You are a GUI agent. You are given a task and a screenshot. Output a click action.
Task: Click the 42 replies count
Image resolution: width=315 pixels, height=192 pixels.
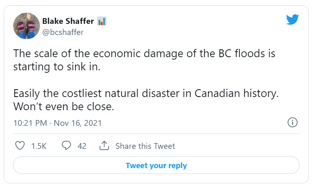(x=82, y=146)
